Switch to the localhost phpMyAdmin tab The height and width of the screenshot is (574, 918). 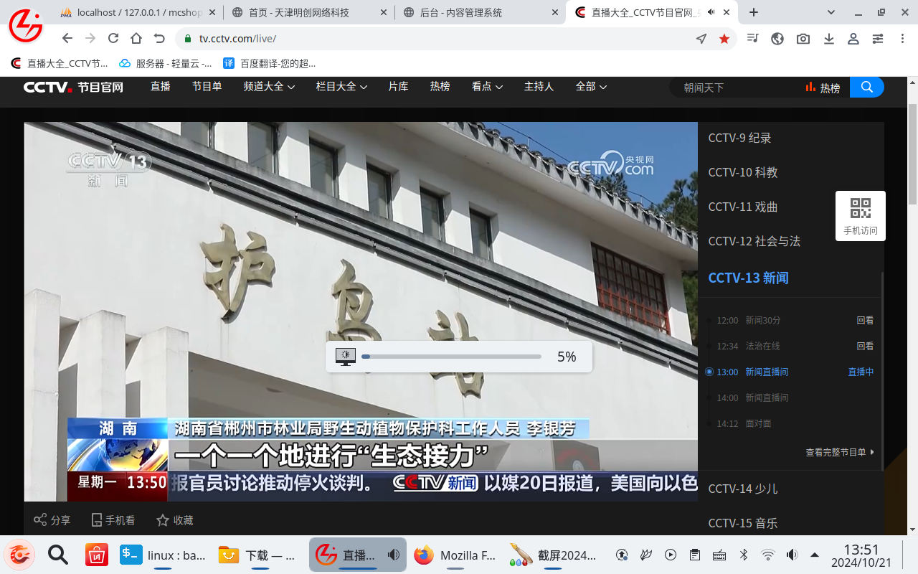137,12
